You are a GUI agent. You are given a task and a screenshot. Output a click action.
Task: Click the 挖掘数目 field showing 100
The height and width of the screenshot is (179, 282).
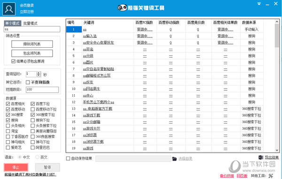pos(42,89)
